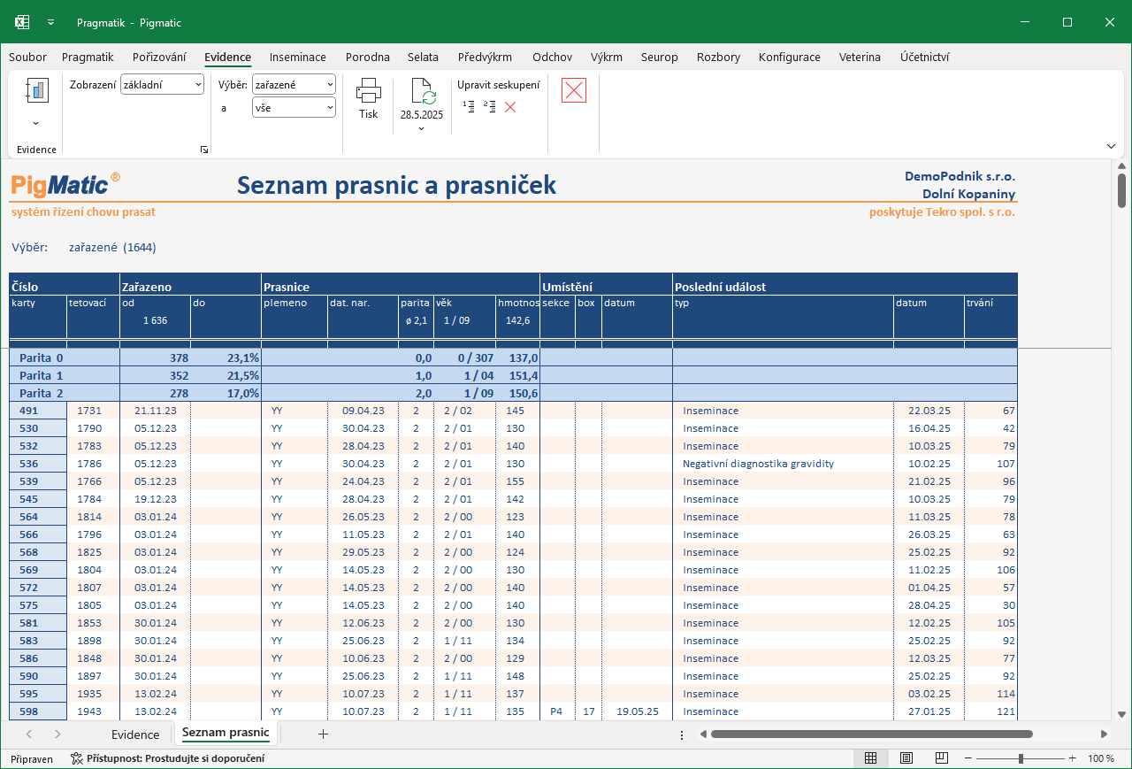Viewport: 1132px width, 769px height.
Task: Click the horizontal scrollbar thumb
Action: click(871, 734)
